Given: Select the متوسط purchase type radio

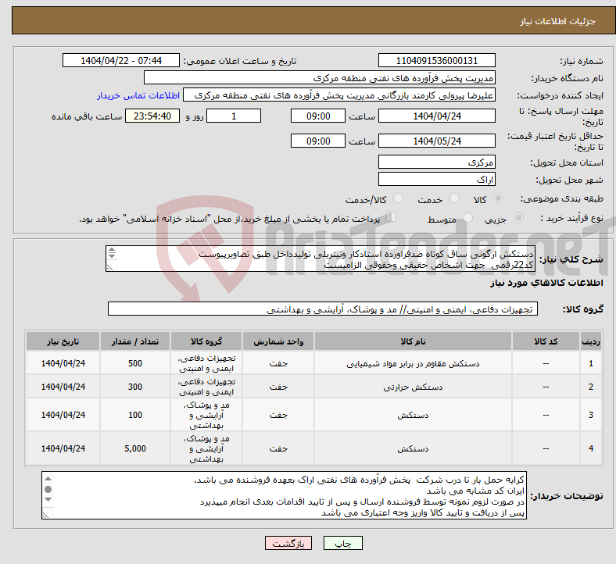Looking at the screenshot, I should pyautogui.click(x=467, y=218).
